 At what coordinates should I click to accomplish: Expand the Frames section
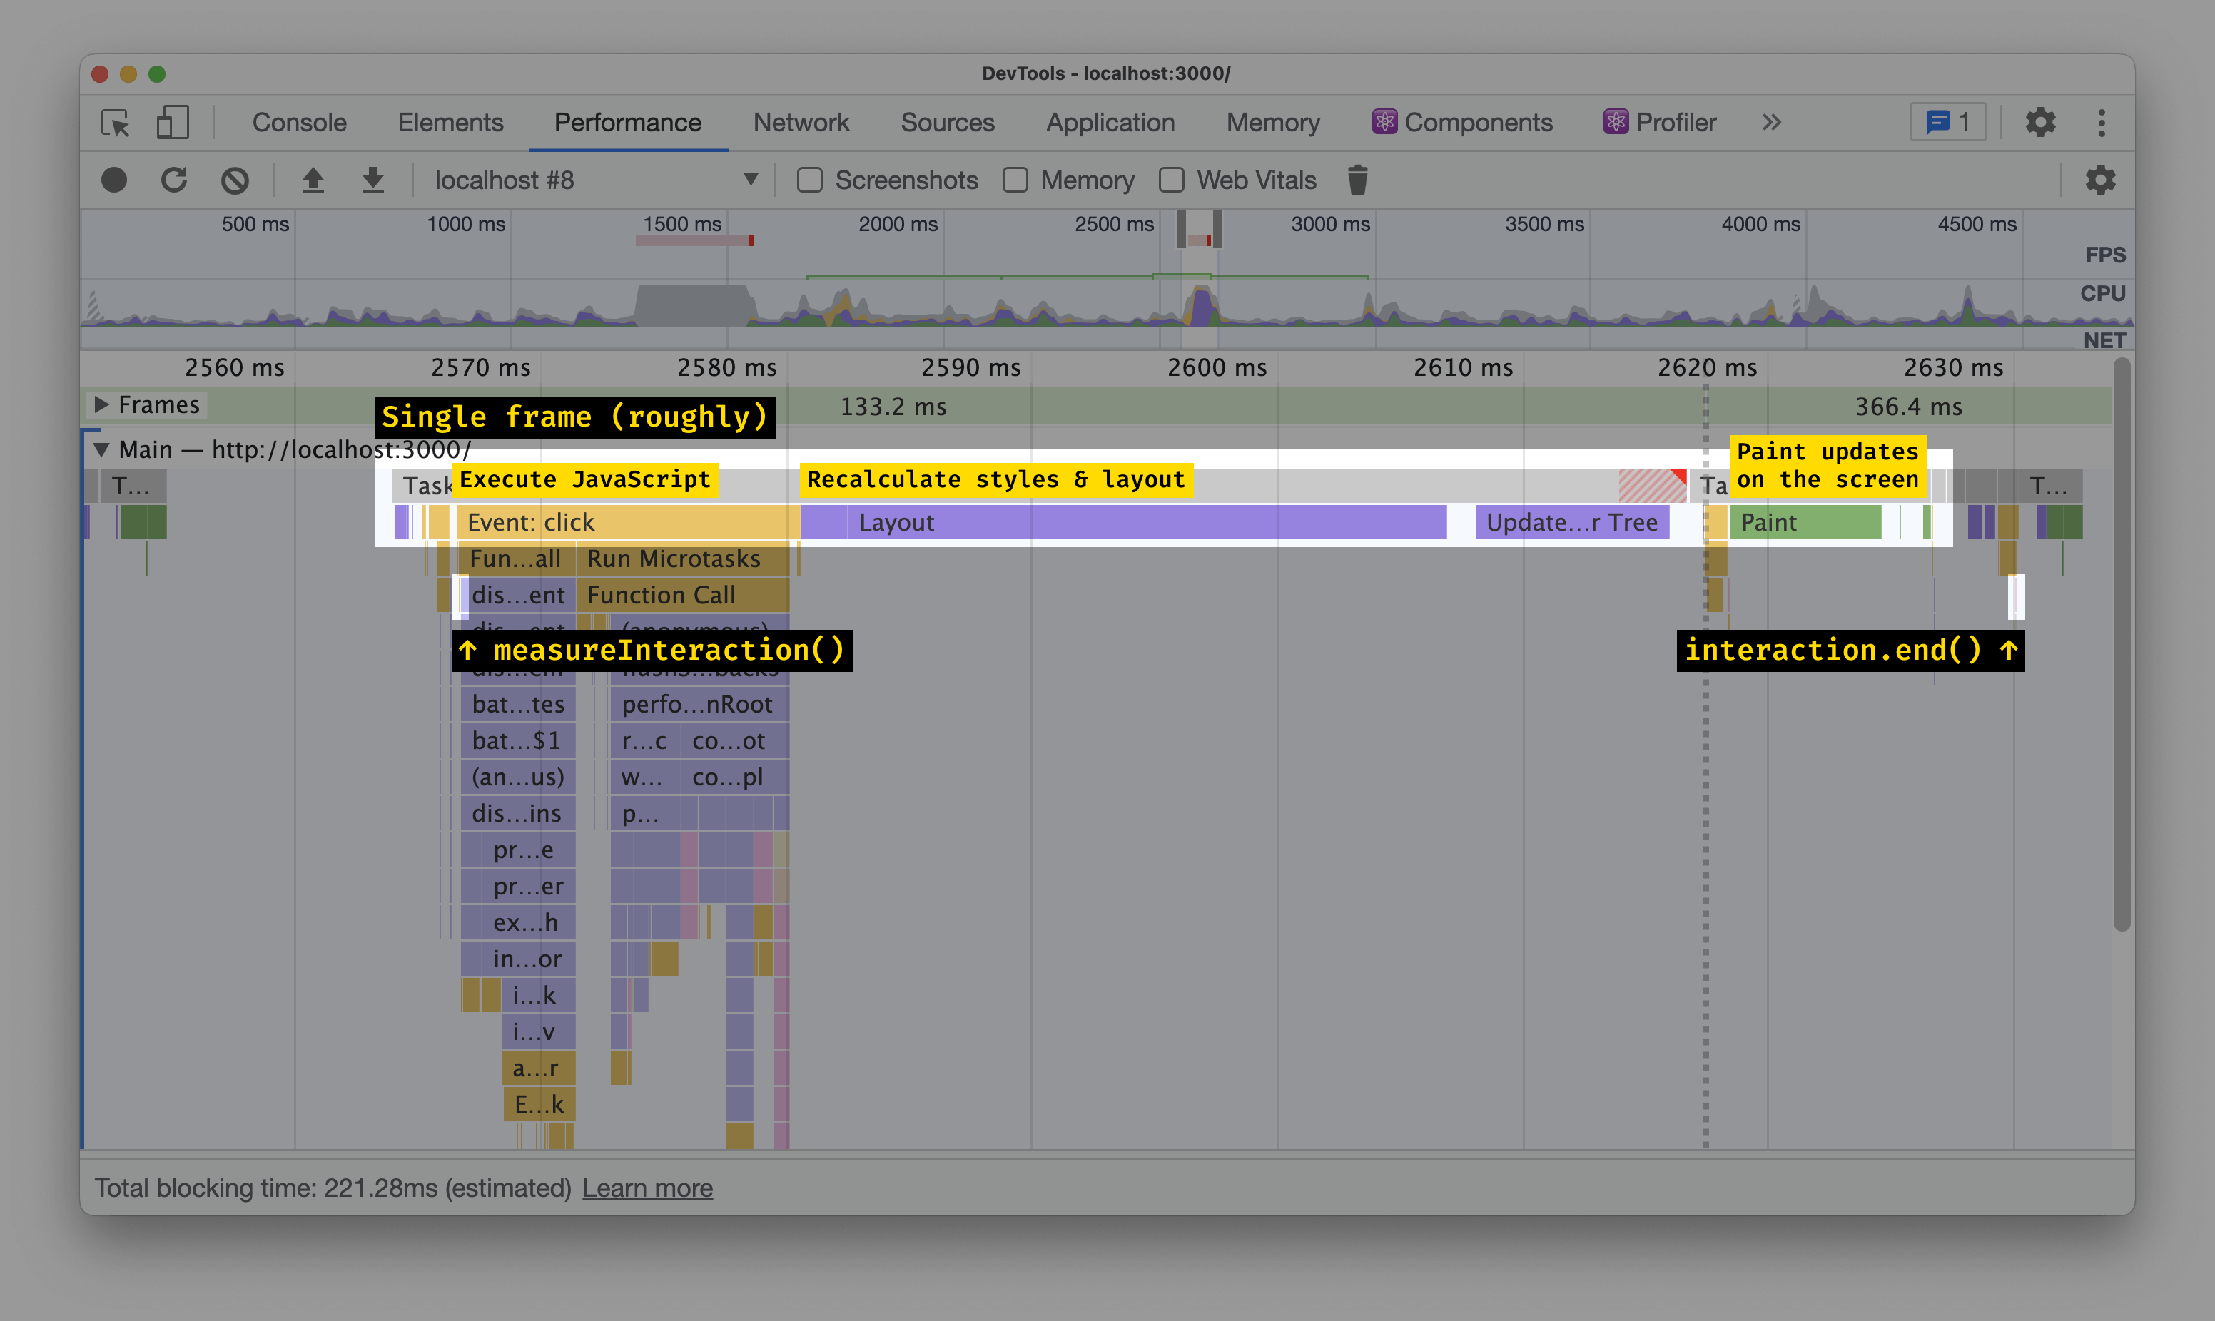[x=101, y=405]
